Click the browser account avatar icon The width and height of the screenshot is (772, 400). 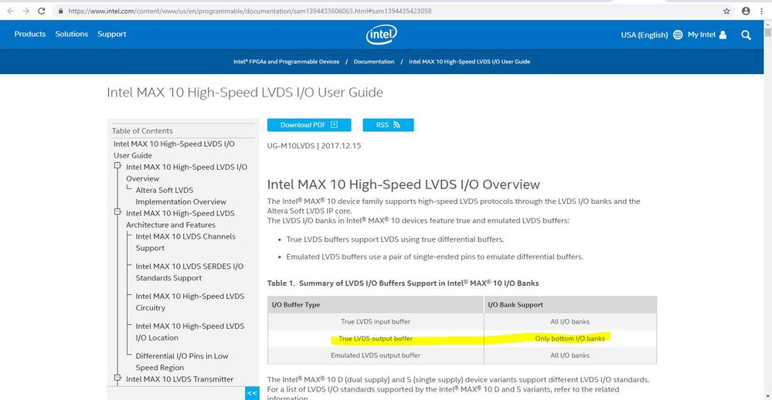click(x=746, y=11)
